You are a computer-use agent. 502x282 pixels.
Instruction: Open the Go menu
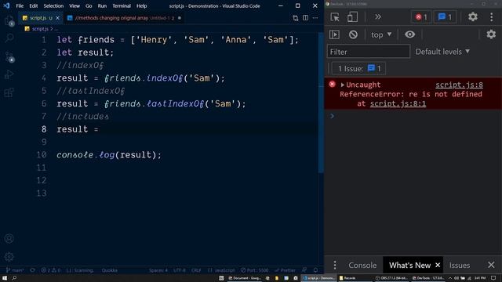pos(89,5)
